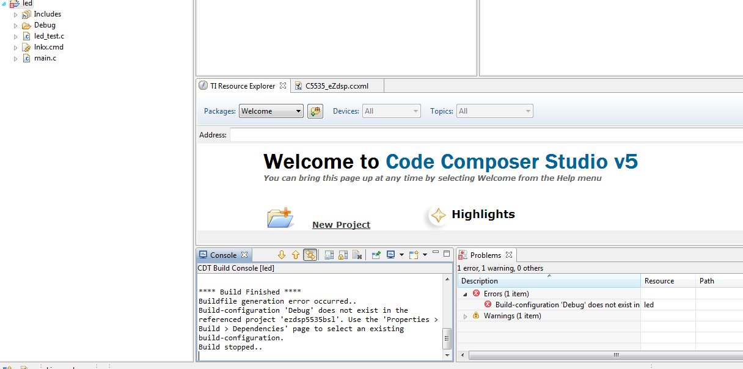The width and height of the screenshot is (743, 369).
Task: Open the Packages Welcome dropdown
Action: click(271, 111)
